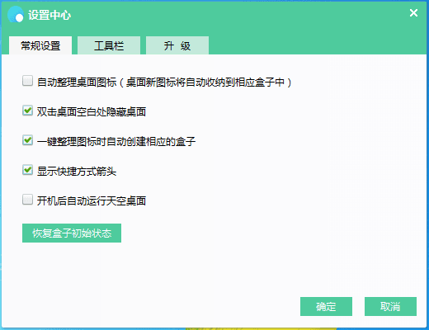Click the 恢复盒子初始状态 button
The width and height of the screenshot is (429, 330).
pyautogui.click(x=72, y=233)
